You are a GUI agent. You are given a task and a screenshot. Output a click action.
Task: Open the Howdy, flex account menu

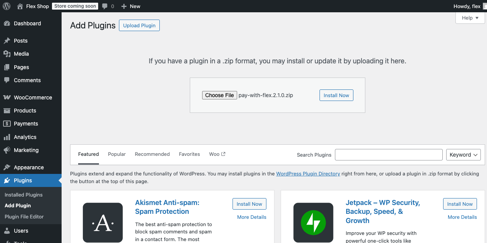click(x=470, y=6)
